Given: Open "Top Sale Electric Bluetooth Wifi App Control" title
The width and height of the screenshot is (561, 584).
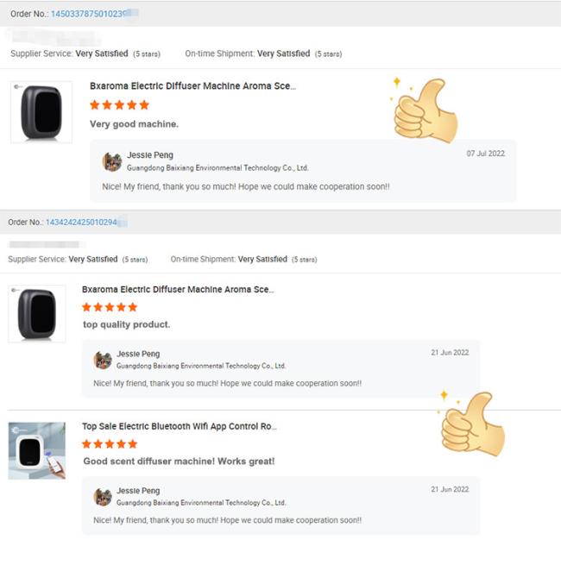Looking at the screenshot, I should pyautogui.click(x=180, y=426).
